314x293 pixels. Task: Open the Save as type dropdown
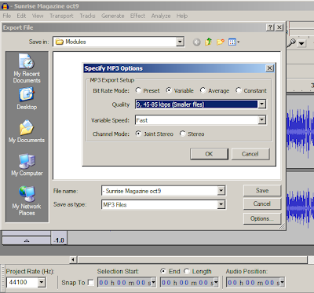tap(221, 204)
